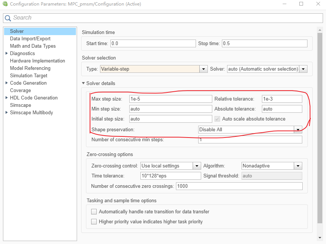
Task: Select Model Referencing in the sidebar
Action: 30,68
